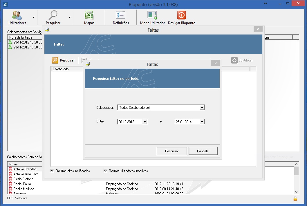
Task: Click scrollbar up arrow in Fora de Serviço list
Action: [x=296, y=164]
